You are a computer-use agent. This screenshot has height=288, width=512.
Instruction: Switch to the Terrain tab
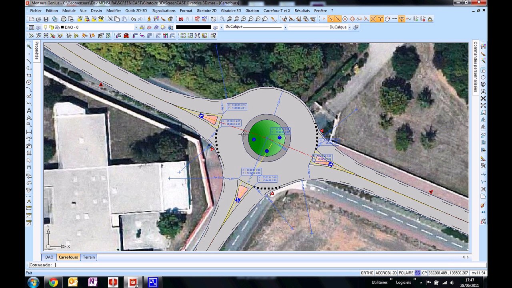[89, 257]
